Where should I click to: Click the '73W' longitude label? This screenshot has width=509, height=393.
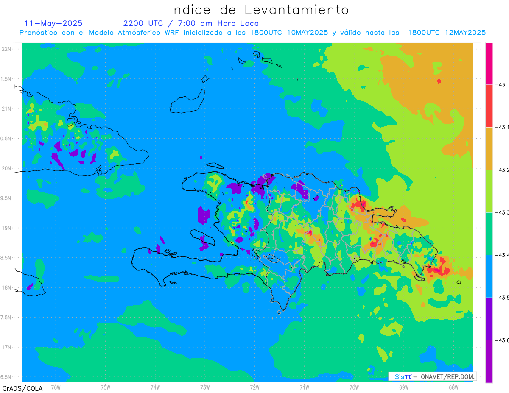point(205,387)
